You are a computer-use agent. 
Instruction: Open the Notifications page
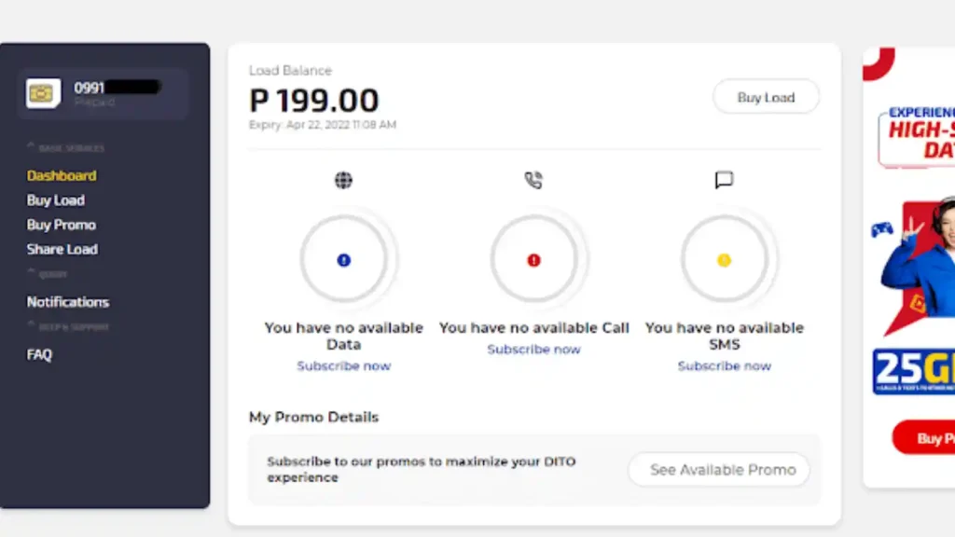68,302
